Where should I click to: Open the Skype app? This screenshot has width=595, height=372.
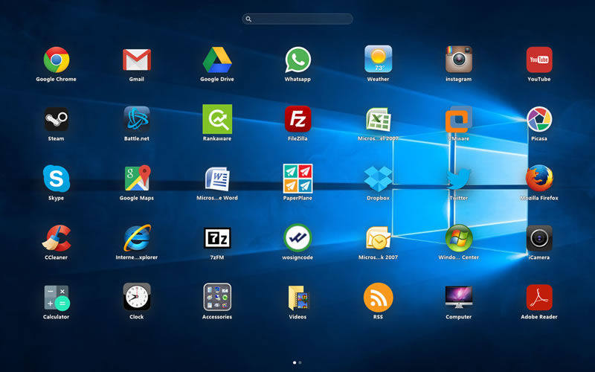coord(57,179)
